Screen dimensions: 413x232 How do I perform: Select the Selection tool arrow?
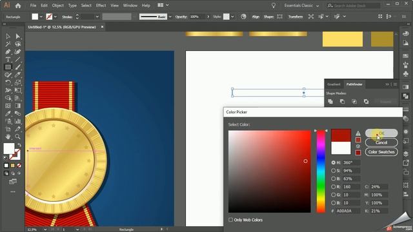coord(8,36)
